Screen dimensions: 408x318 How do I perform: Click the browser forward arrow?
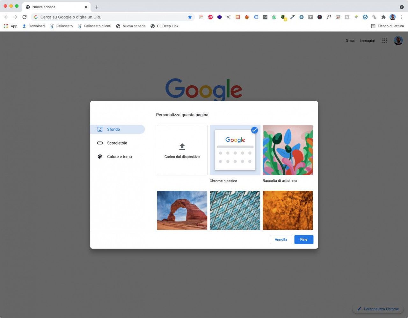[15, 17]
